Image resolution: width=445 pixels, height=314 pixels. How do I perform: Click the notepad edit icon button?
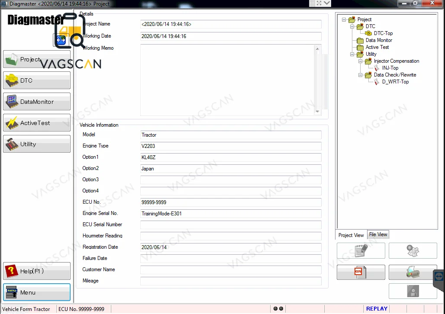361,250
